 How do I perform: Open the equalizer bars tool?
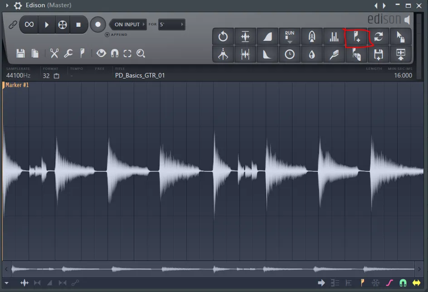[x=334, y=36]
